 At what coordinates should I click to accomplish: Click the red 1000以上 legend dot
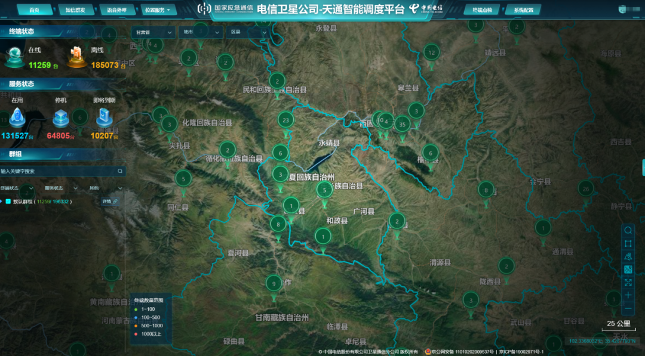click(136, 334)
